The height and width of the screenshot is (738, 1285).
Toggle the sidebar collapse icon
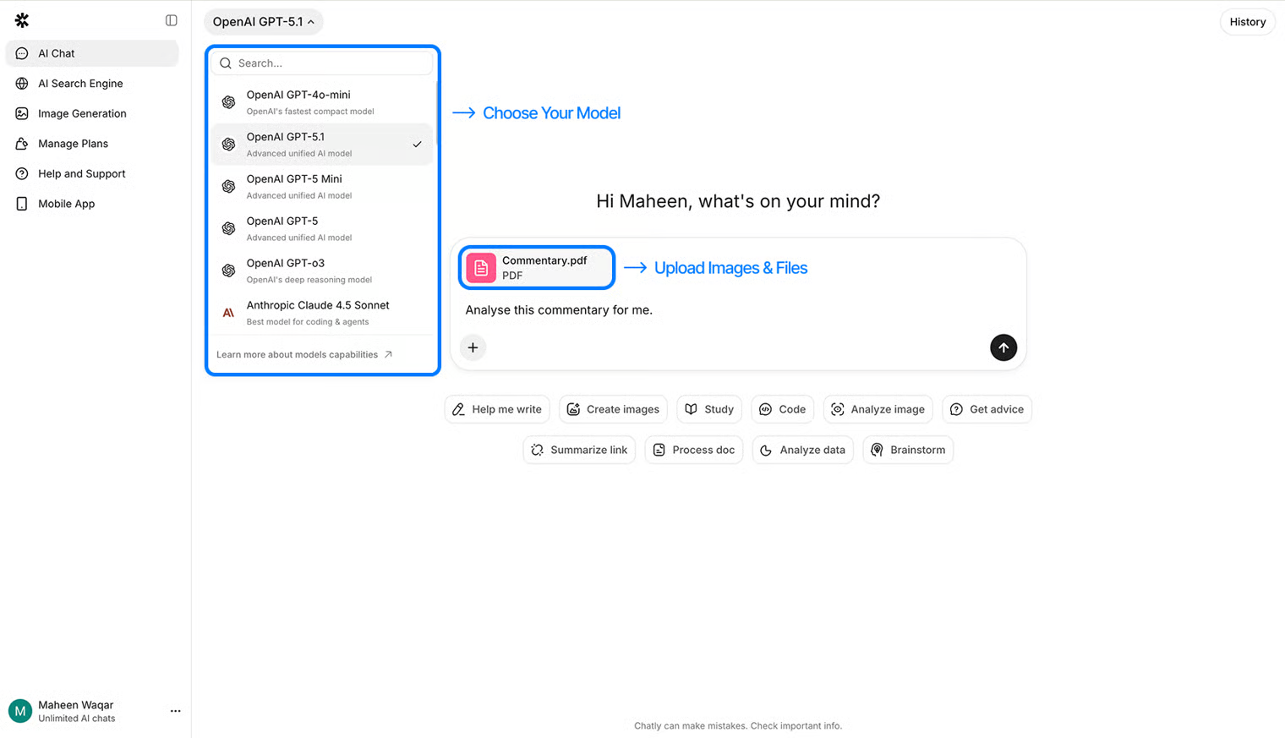(x=172, y=20)
